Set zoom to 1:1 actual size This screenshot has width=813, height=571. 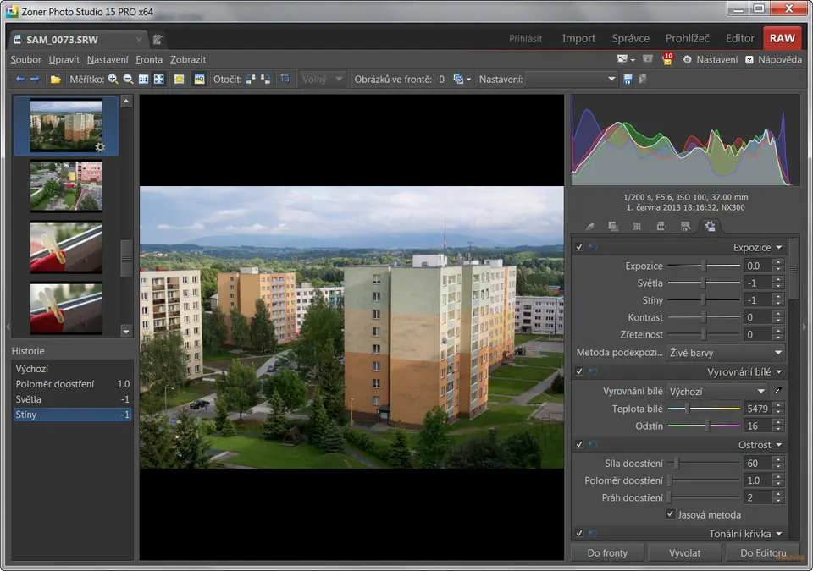point(143,79)
